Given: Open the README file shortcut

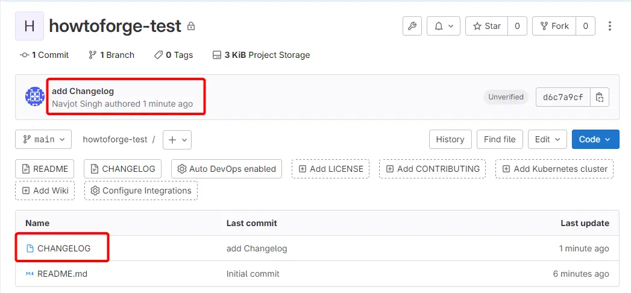Looking at the screenshot, I should [x=45, y=169].
